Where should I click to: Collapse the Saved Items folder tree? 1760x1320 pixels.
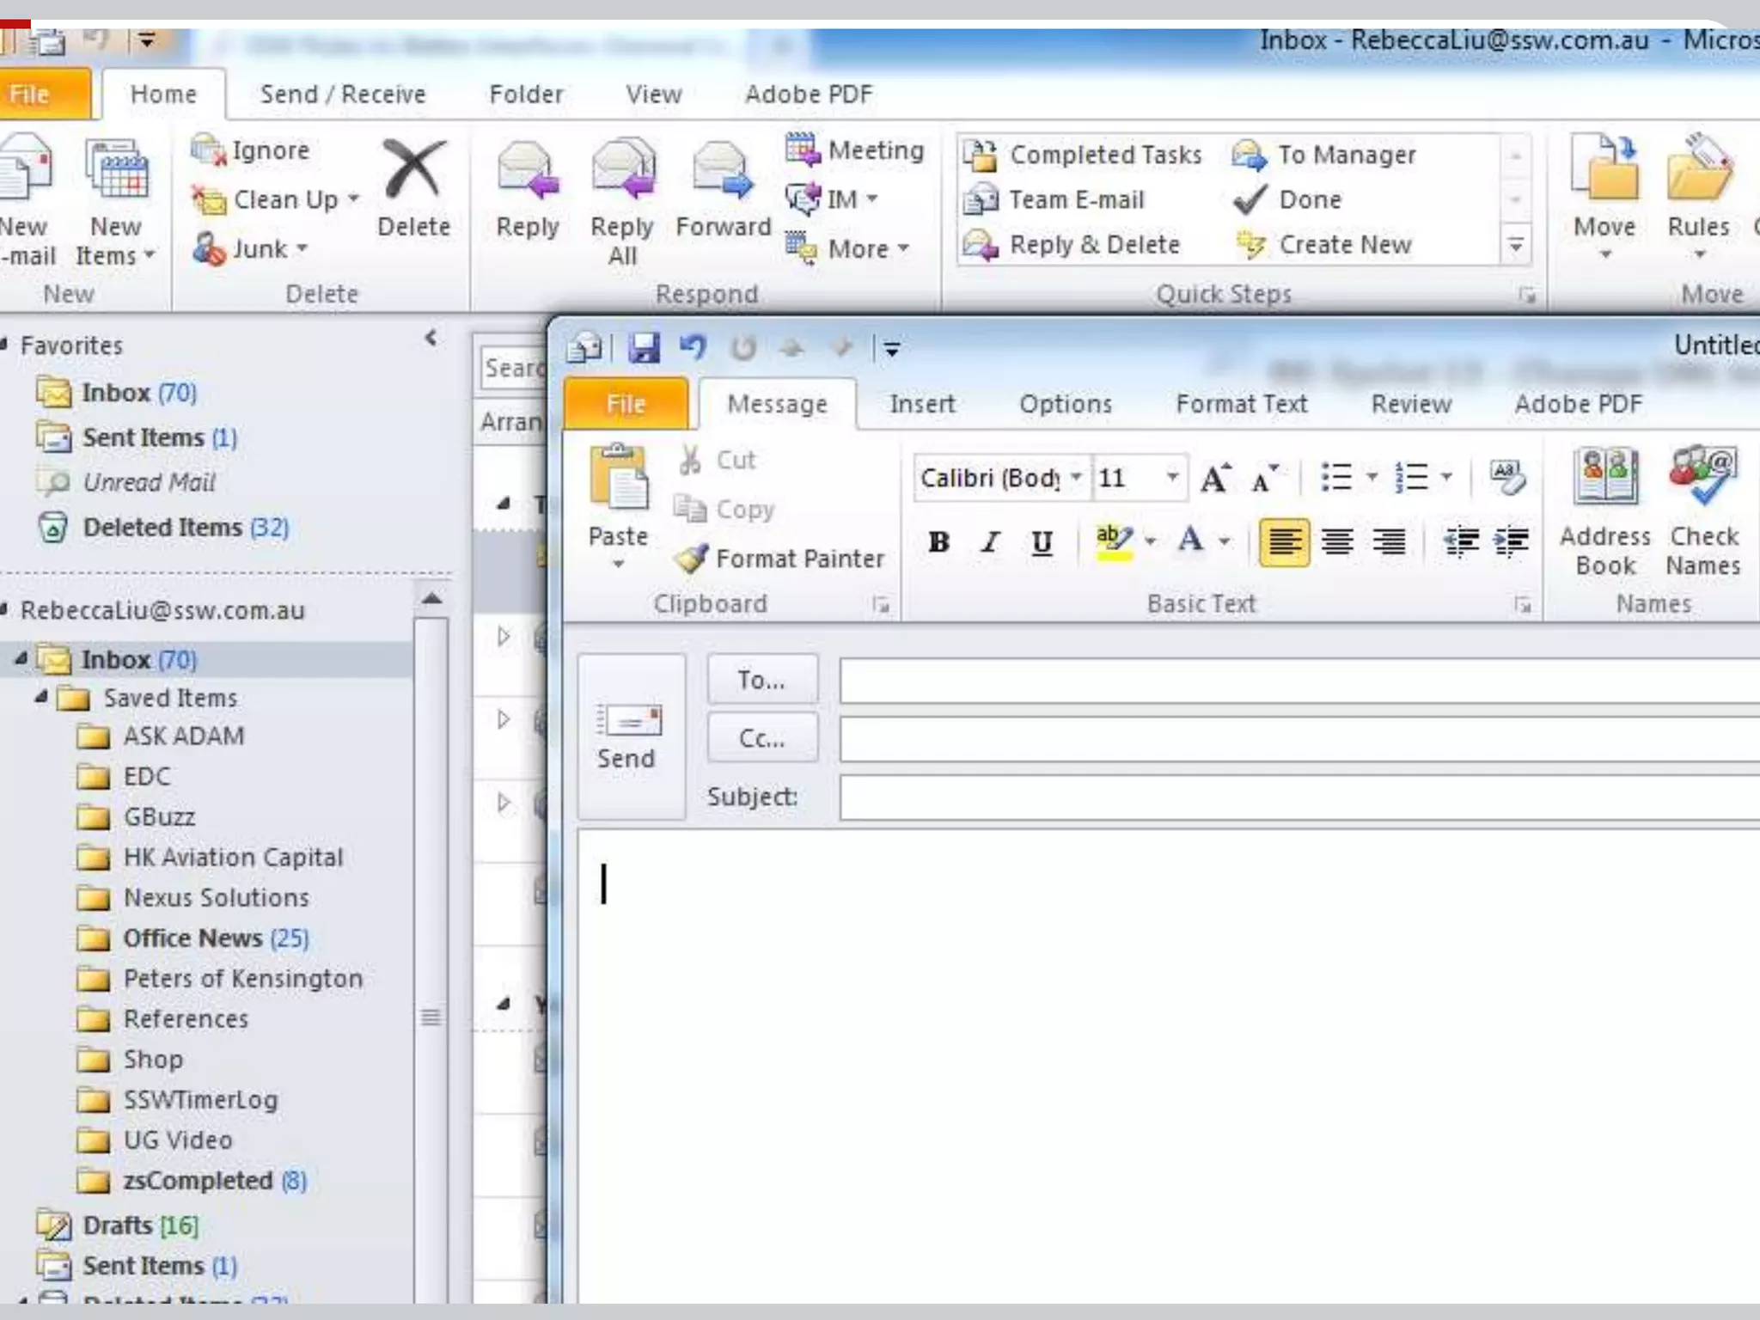pyautogui.click(x=41, y=697)
